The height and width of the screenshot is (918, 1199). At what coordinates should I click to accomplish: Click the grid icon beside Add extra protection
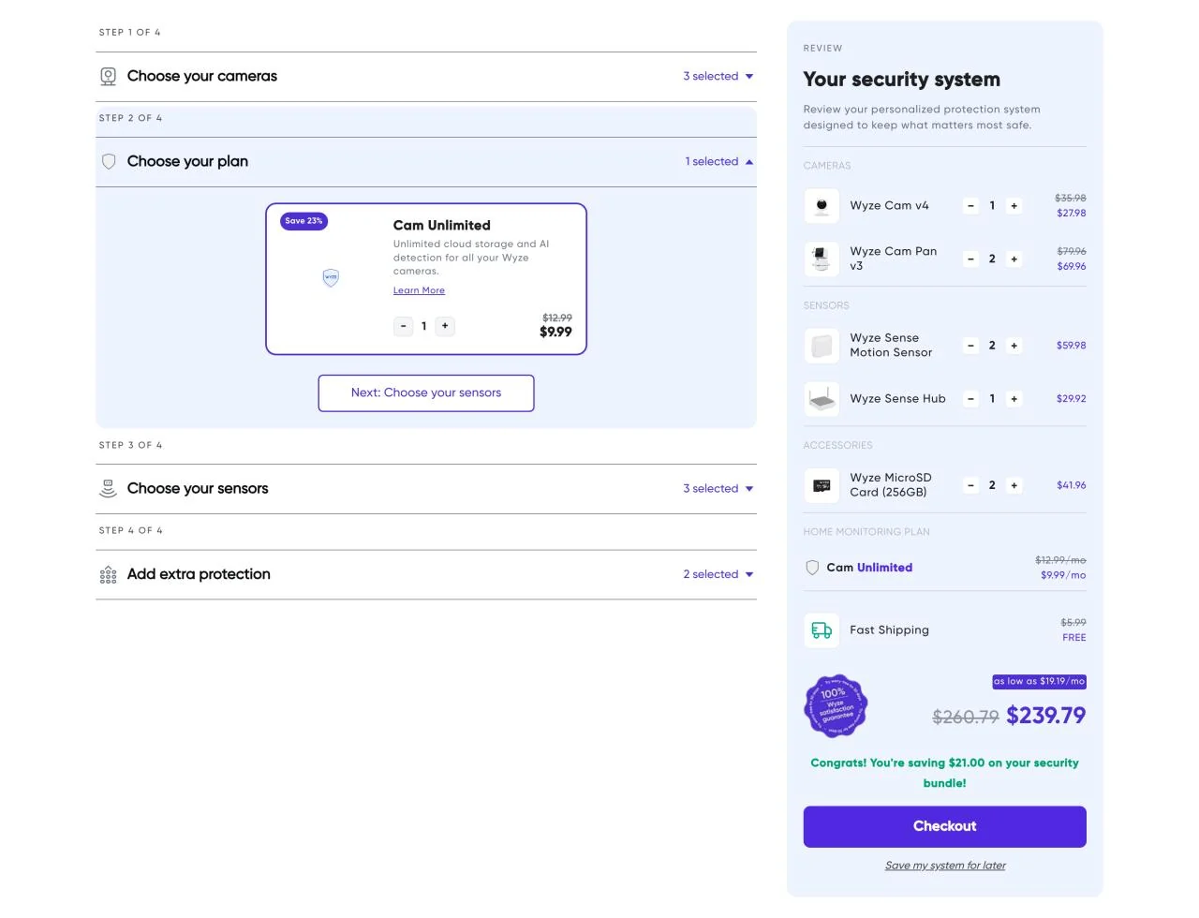click(x=109, y=574)
